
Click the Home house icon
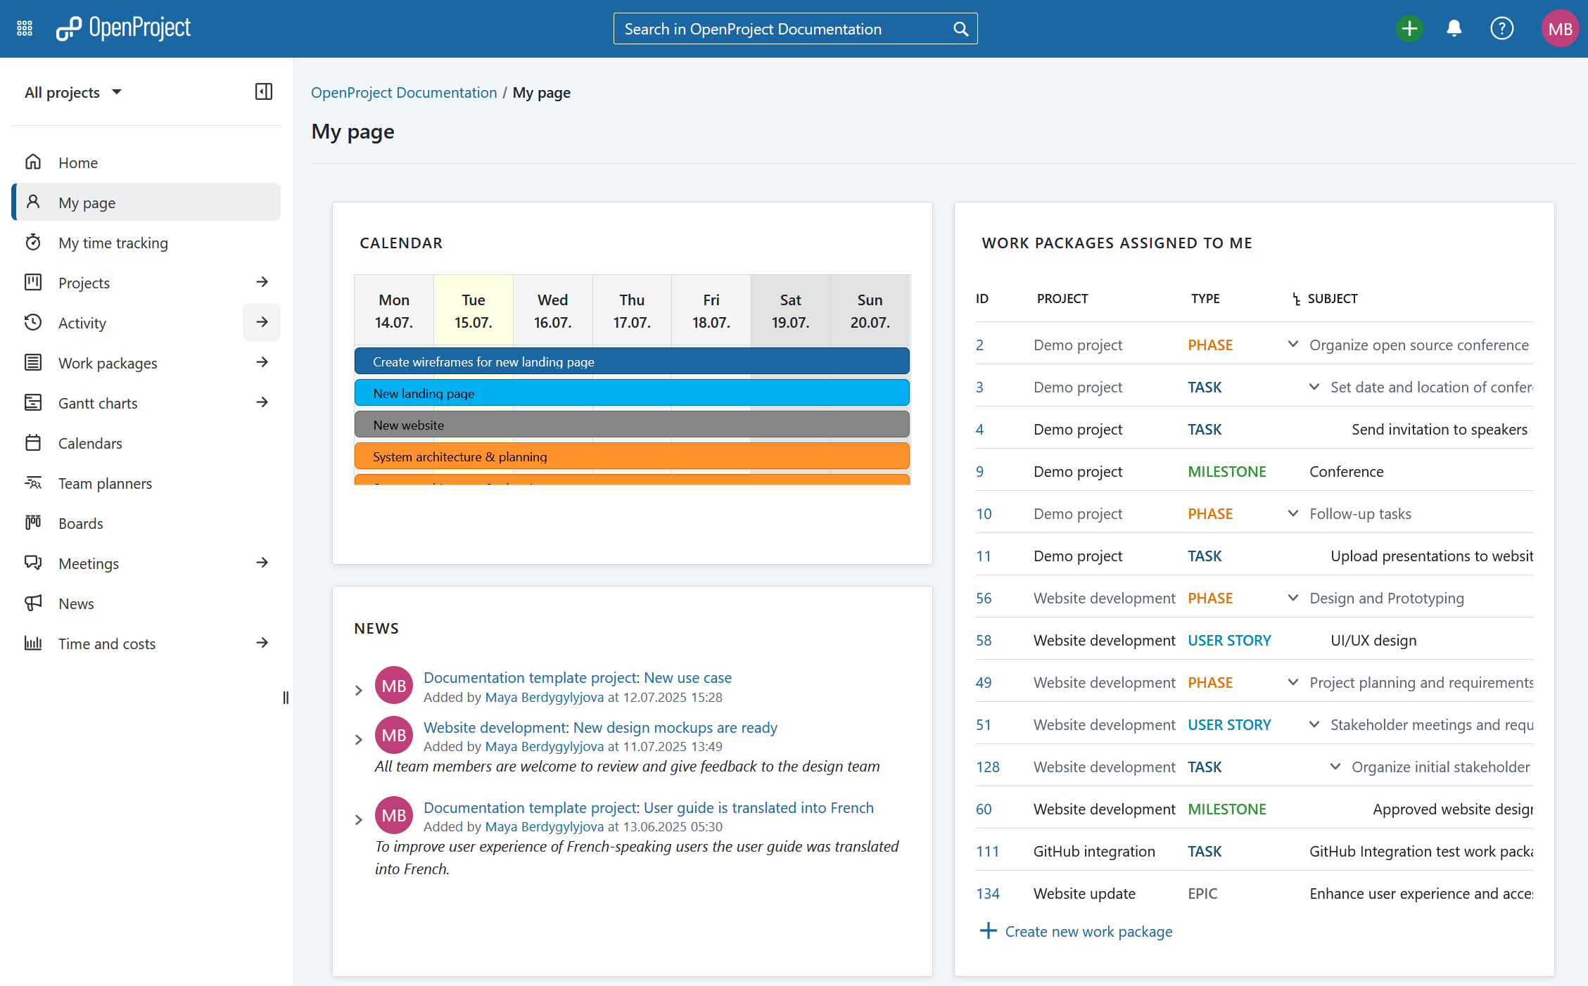tap(33, 162)
